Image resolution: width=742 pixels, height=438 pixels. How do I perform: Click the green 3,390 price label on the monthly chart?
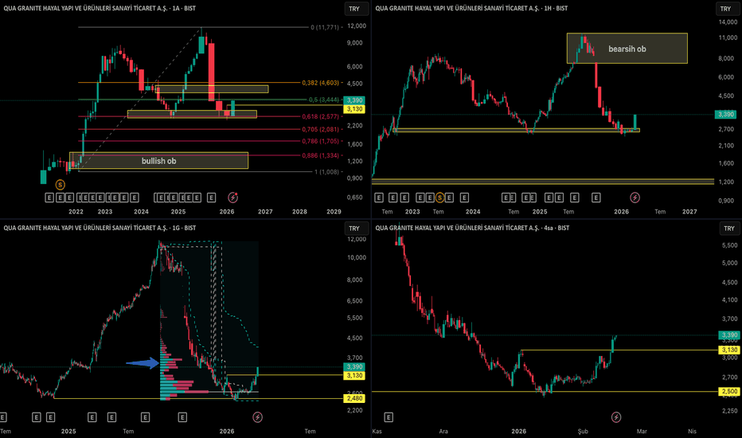click(x=354, y=100)
